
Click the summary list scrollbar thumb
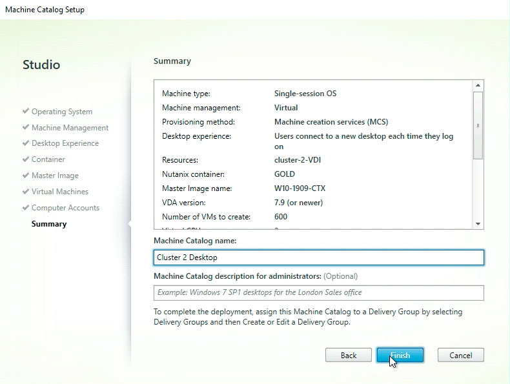pos(478,125)
